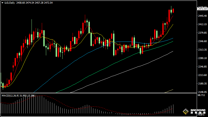Click the 2213.60 price axis label
This screenshot has height=117, width=208.
202,75
